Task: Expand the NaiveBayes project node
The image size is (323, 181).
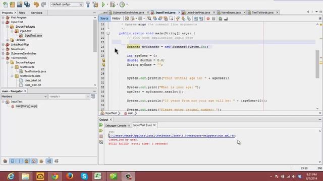Action: (3, 49)
